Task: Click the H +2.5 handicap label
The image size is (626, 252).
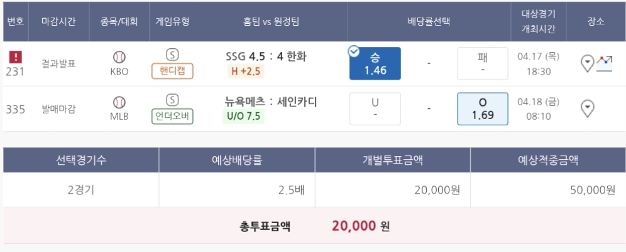Action: click(x=246, y=71)
